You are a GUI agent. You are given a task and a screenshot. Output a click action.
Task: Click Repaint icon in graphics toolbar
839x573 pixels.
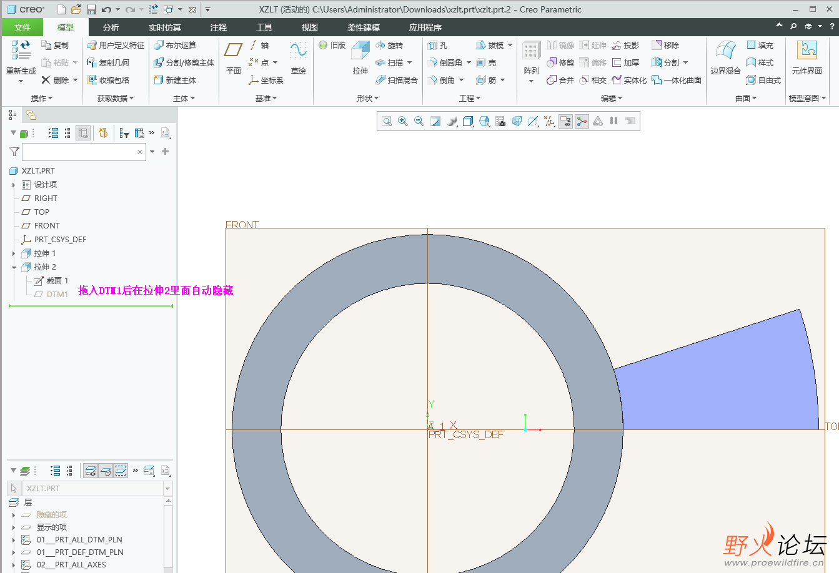tap(435, 121)
